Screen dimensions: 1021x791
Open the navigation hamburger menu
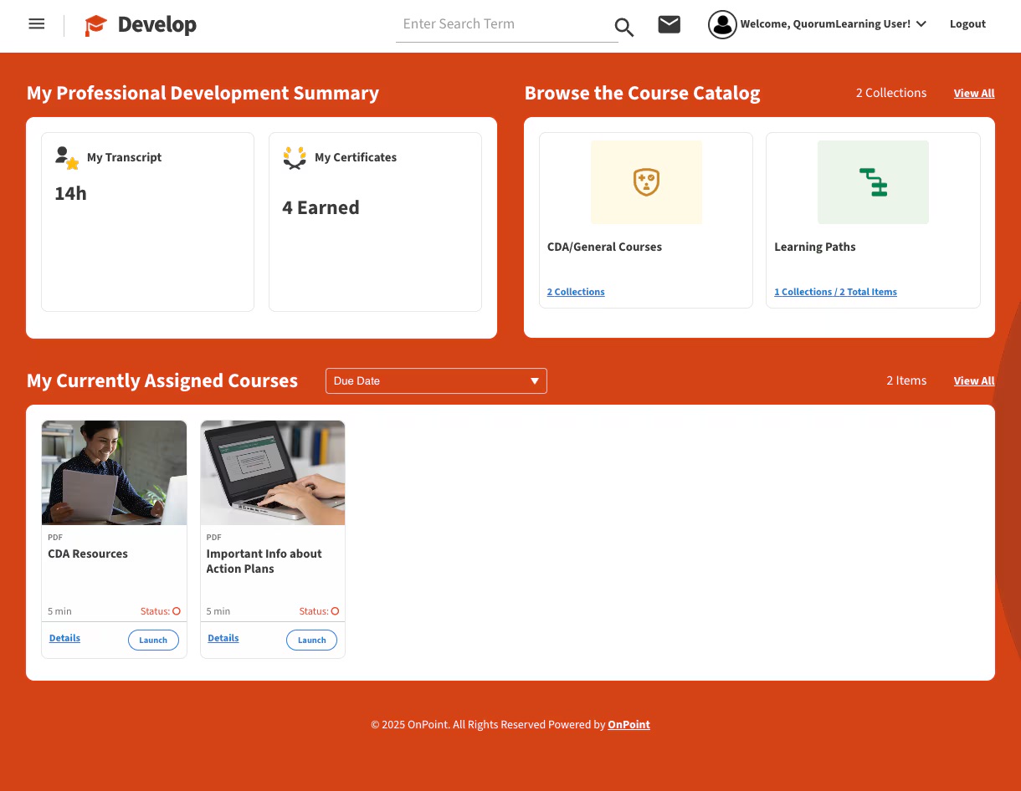pos(36,23)
